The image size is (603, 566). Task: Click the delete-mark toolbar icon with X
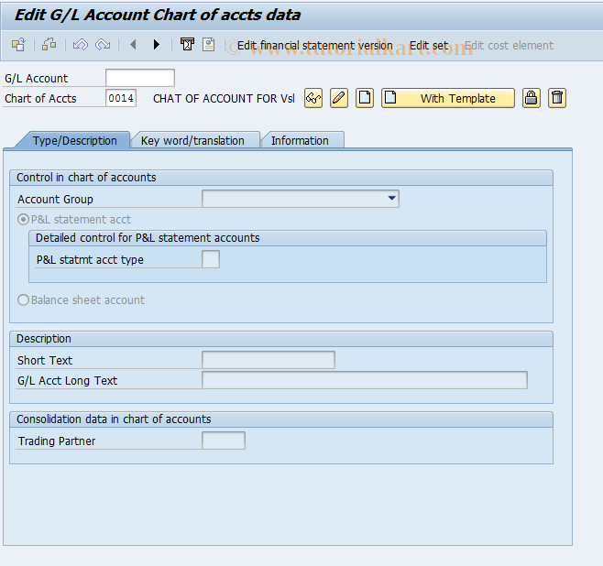[x=187, y=45]
